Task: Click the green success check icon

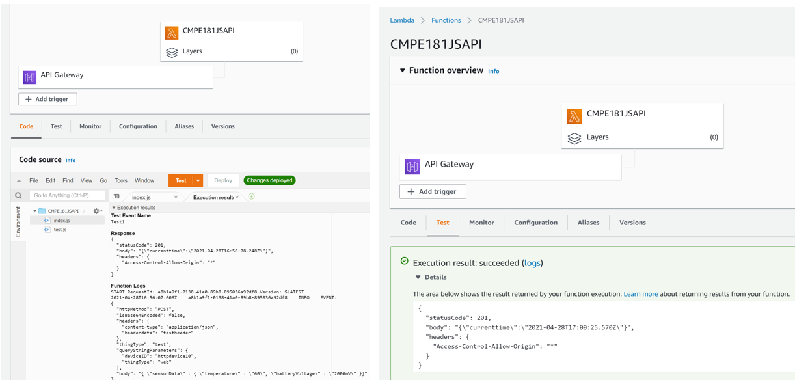Action: pyautogui.click(x=405, y=261)
